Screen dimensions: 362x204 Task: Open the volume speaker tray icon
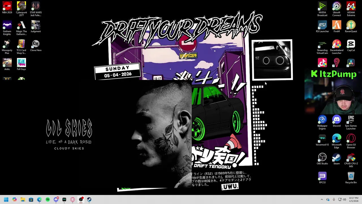coord(344,199)
